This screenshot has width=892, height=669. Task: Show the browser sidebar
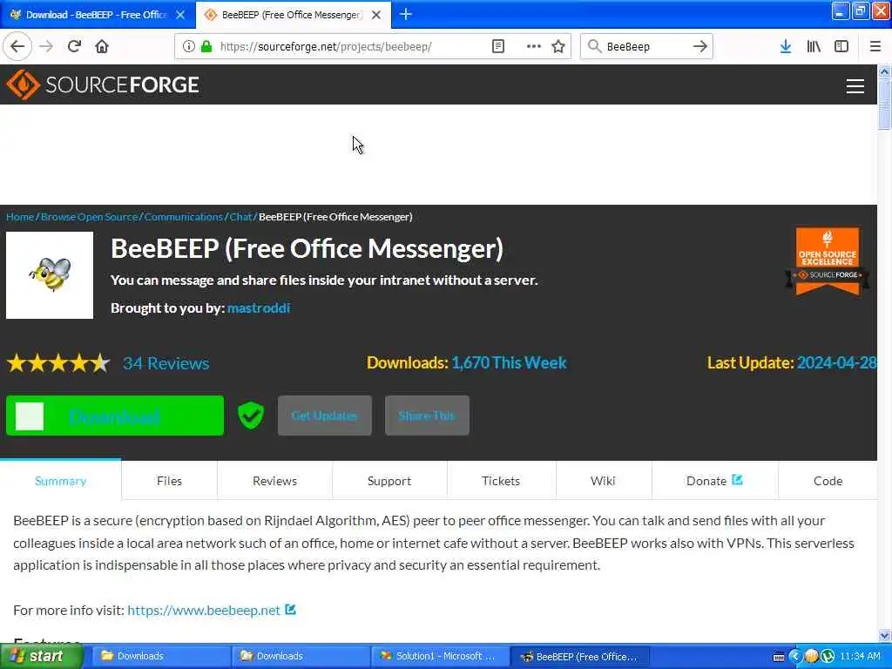pos(841,46)
